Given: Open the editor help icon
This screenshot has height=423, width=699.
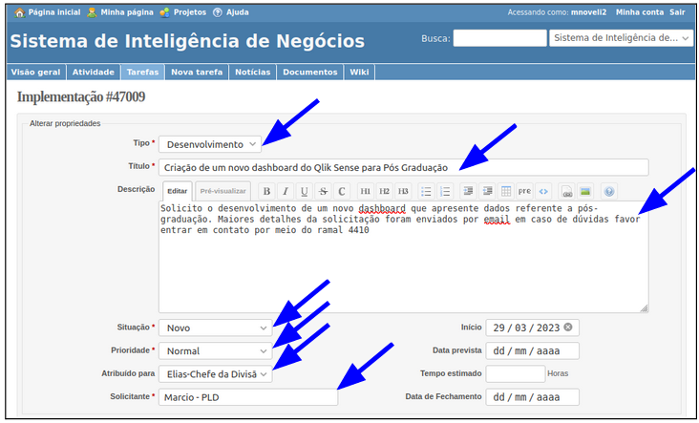Looking at the screenshot, I should (x=609, y=191).
